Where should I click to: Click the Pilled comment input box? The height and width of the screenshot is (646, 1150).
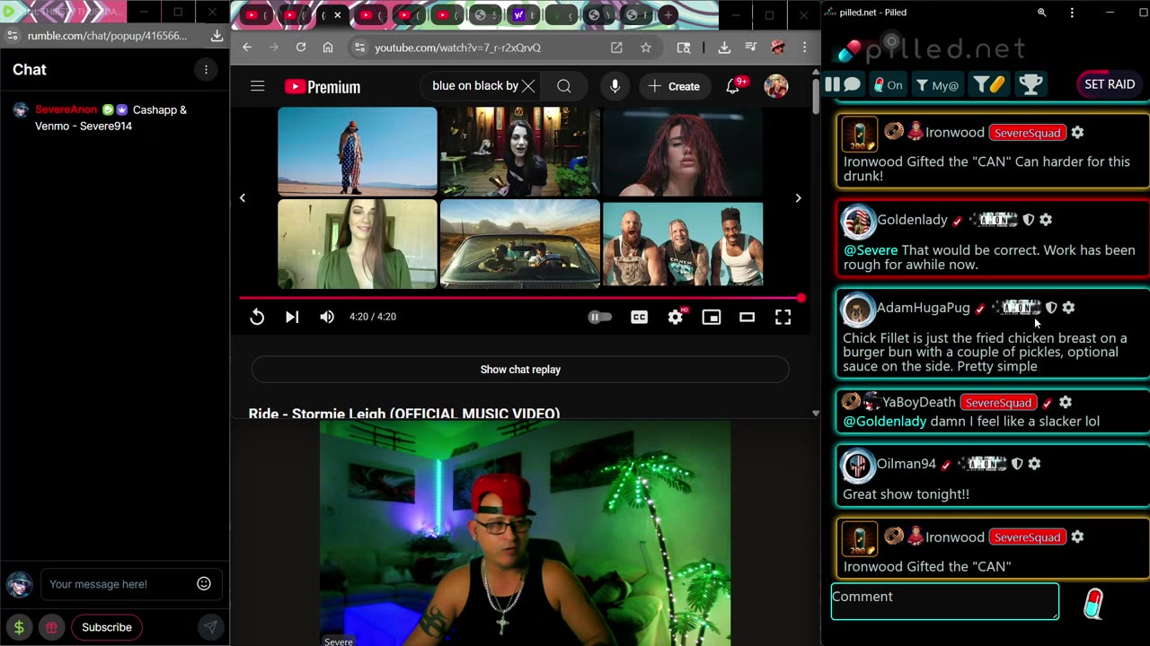(x=945, y=601)
